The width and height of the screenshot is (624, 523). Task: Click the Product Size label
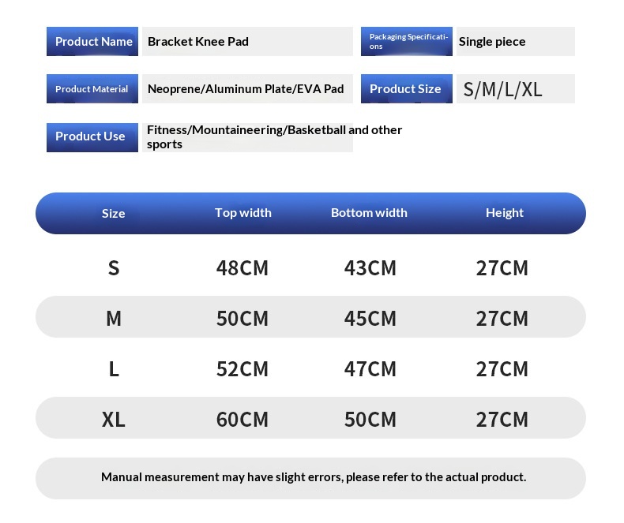[407, 88]
